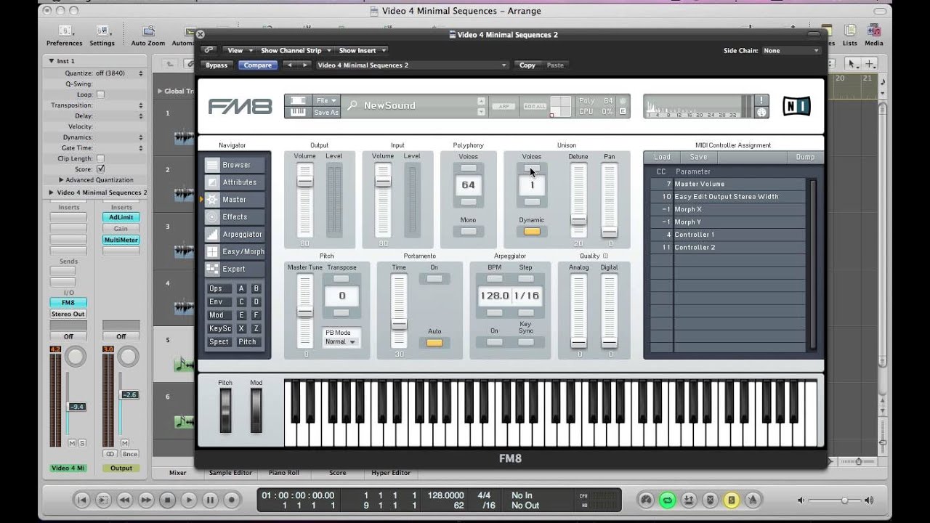This screenshot has width=930, height=523.
Task: Click the Output Volume slider handle
Action: 305,182
